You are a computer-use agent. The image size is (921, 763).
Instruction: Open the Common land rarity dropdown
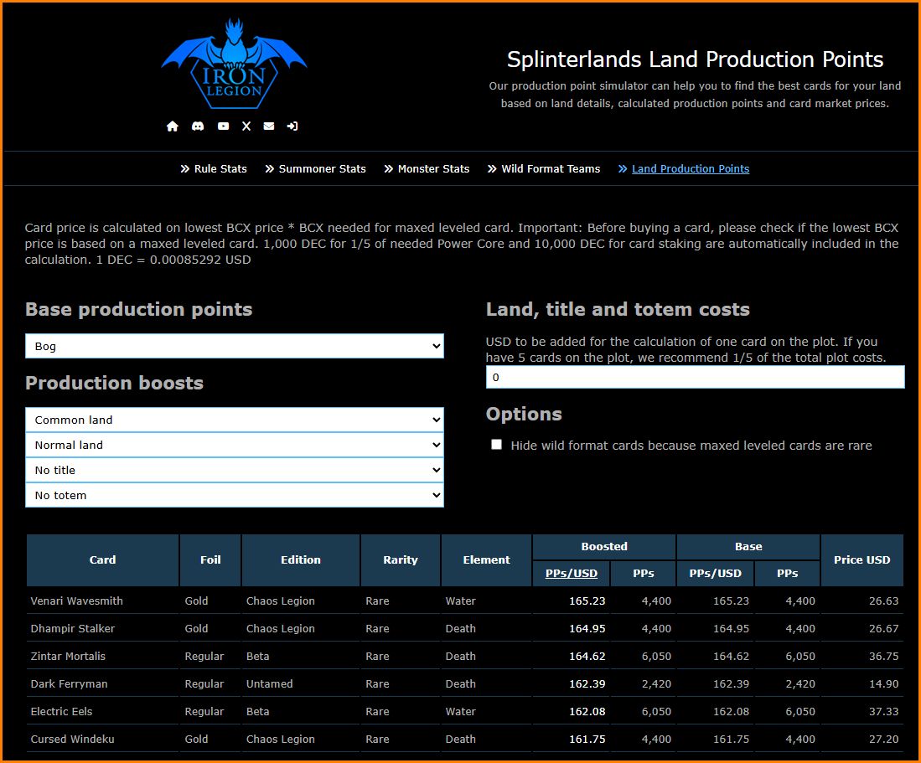click(235, 420)
